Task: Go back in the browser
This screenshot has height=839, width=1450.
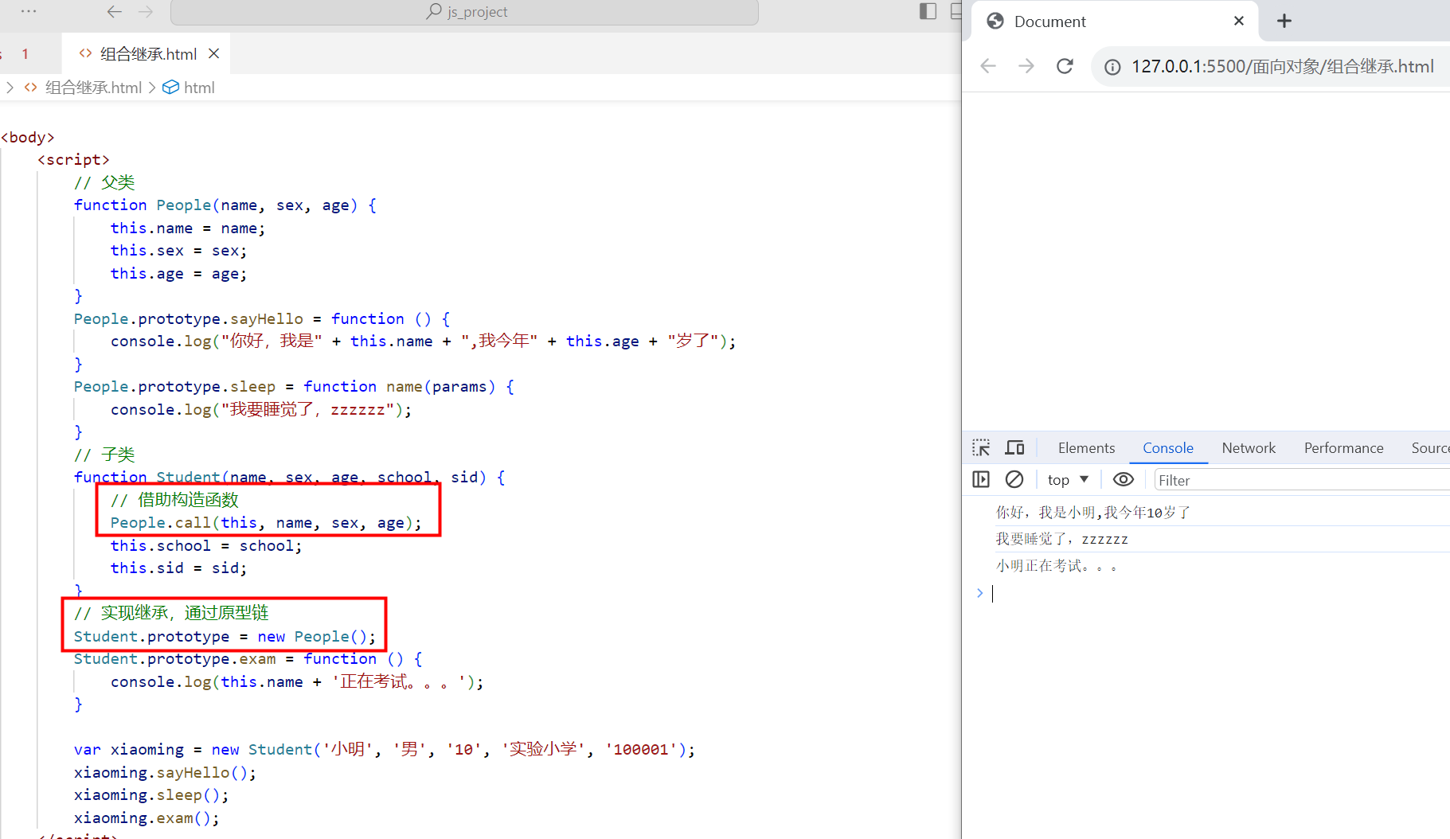Action: coord(988,66)
